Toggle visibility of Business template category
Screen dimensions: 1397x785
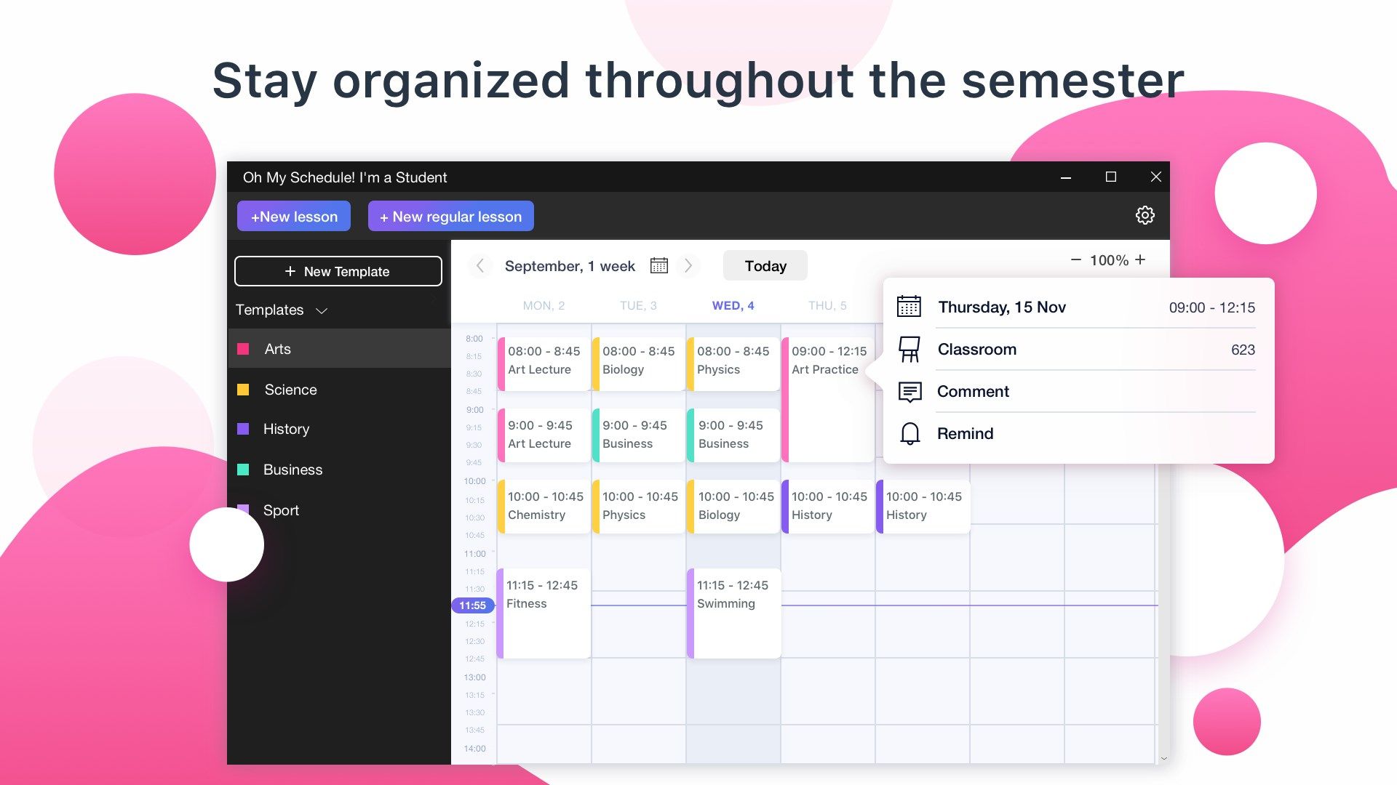tap(243, 469)
